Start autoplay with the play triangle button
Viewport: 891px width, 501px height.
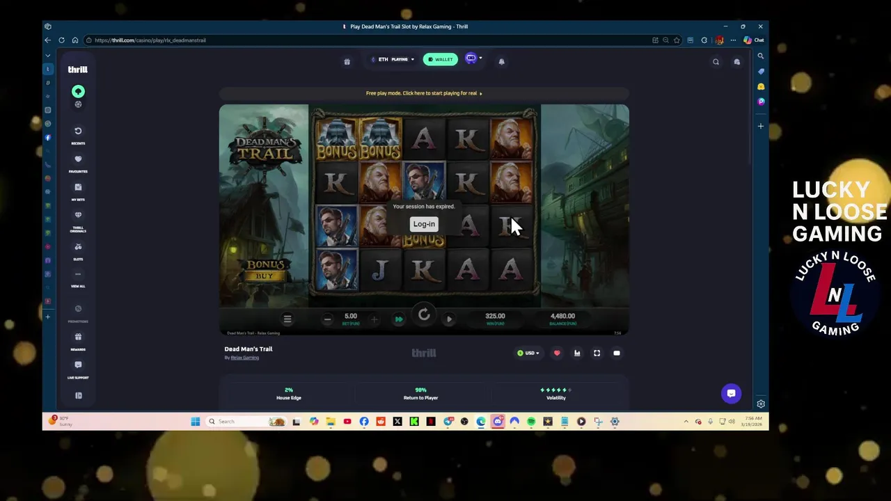click(449, 319)
